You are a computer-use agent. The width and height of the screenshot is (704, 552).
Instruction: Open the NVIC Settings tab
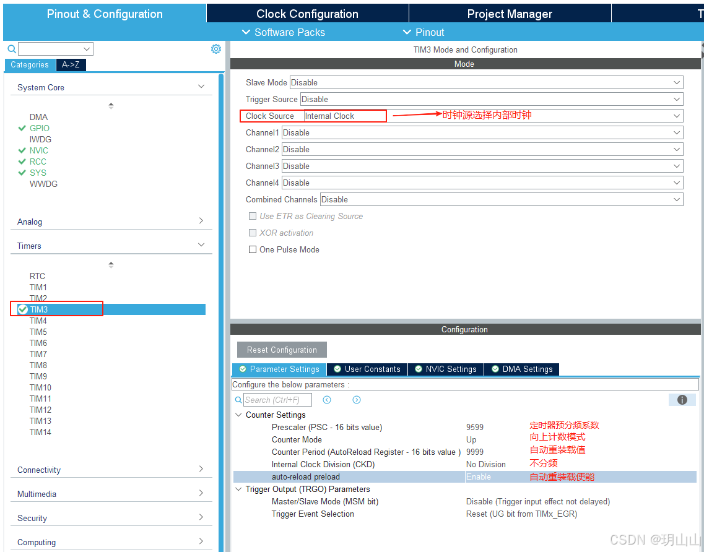pos(445,369)
